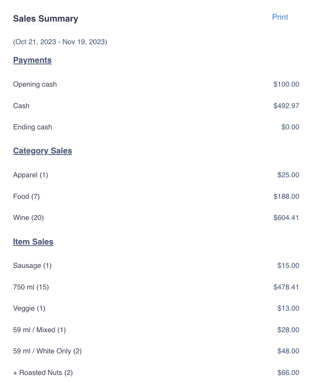Select the Ending cash row label
Image resolution: width=314 pixels, height=383 pixels.
[32, 127]
